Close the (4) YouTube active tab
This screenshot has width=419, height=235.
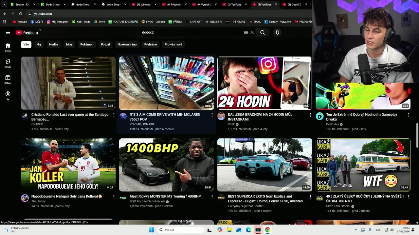[x=276, y=5]
